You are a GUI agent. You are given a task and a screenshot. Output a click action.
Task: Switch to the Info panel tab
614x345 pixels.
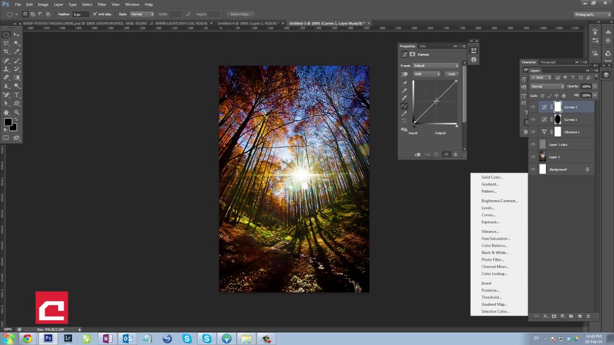click(x=423, y=46)
